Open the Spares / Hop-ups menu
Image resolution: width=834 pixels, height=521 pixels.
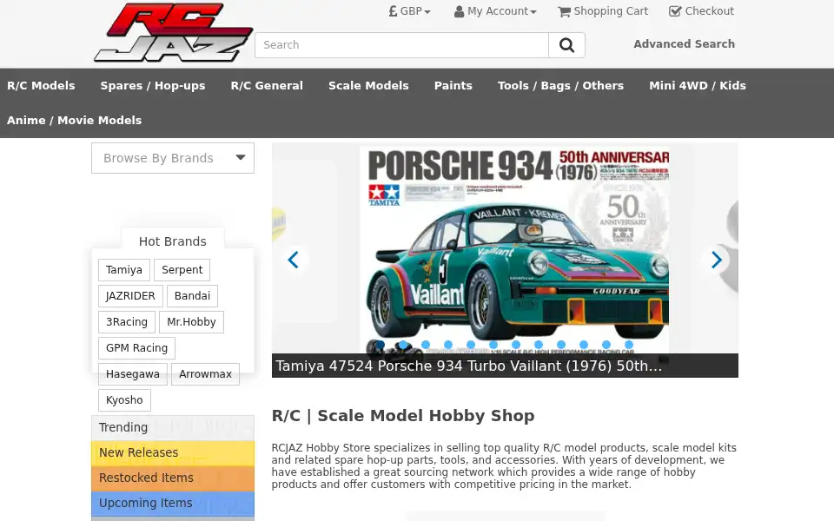153,86
